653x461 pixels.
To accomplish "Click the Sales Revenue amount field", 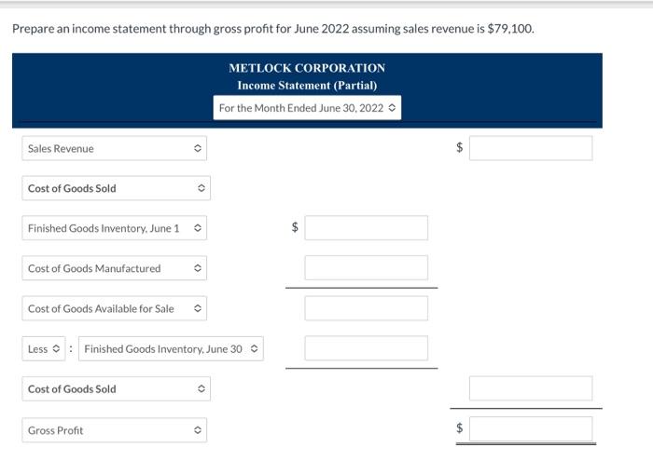I will point(530,148).
